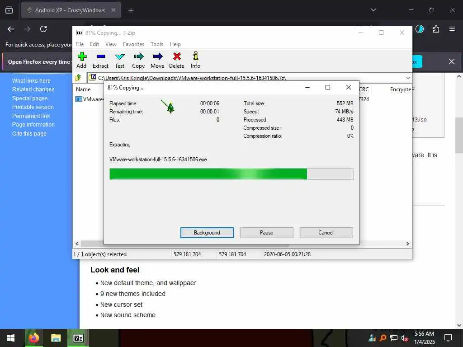Open the Firefox hamburger menu
463x347 pixels.
[452, 29]
